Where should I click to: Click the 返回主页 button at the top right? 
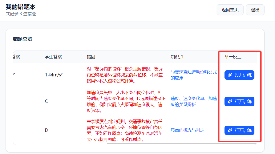pos(230,10)
